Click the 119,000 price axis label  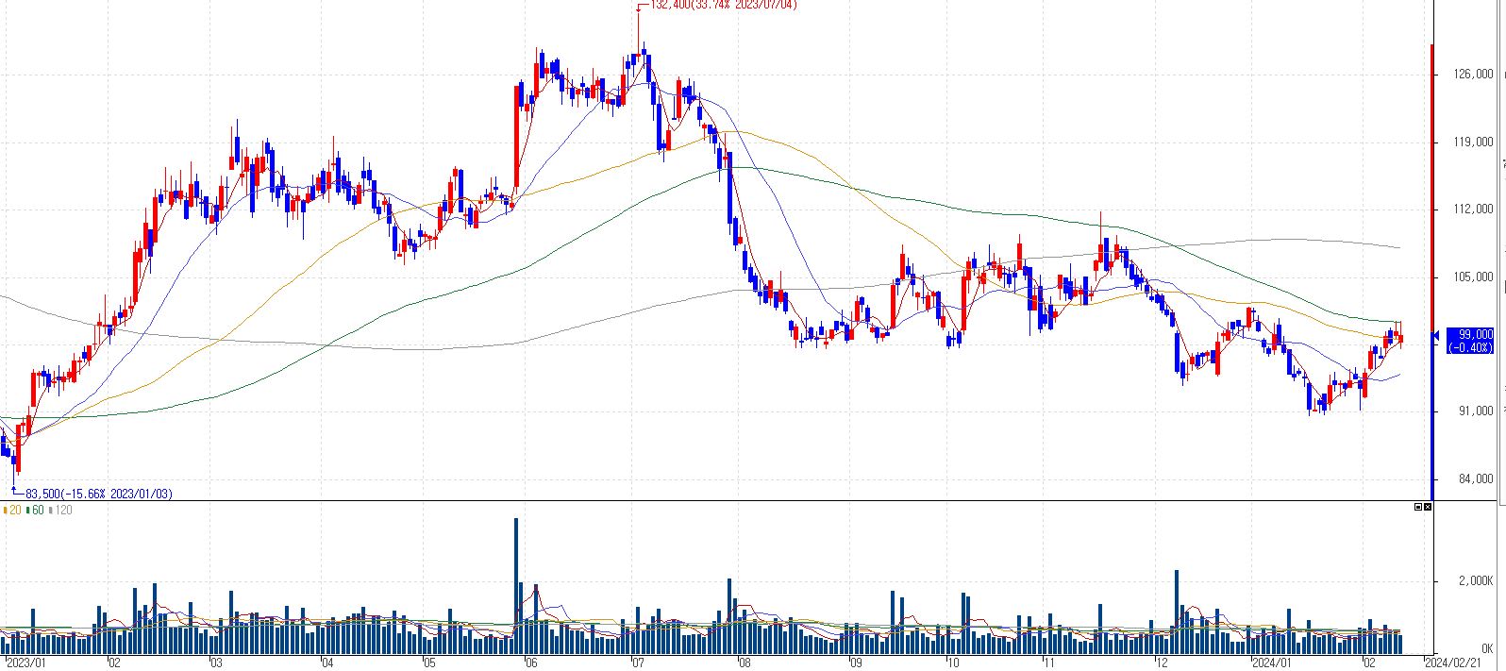tap(1475, 142)
